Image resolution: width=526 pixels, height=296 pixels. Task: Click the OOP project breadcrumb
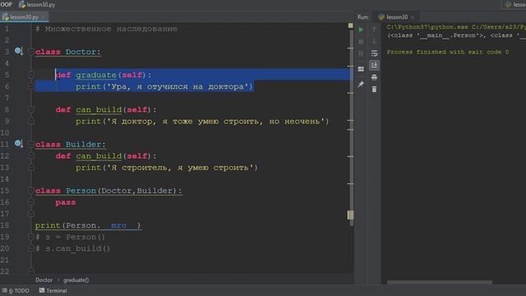(7, 5)
